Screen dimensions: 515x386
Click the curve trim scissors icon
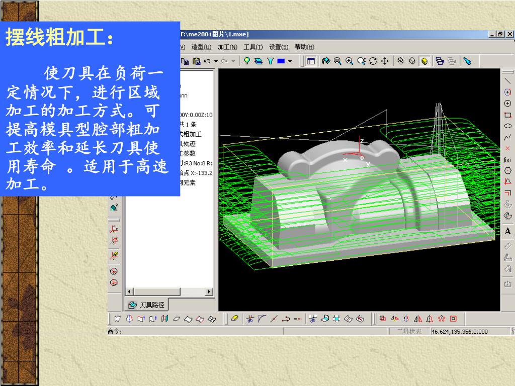[x=250, y=318]
